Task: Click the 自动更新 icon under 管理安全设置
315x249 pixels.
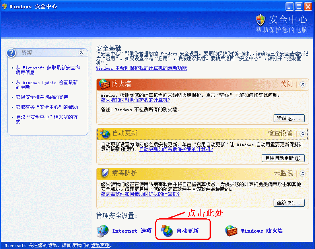Action: click(167, 231)
